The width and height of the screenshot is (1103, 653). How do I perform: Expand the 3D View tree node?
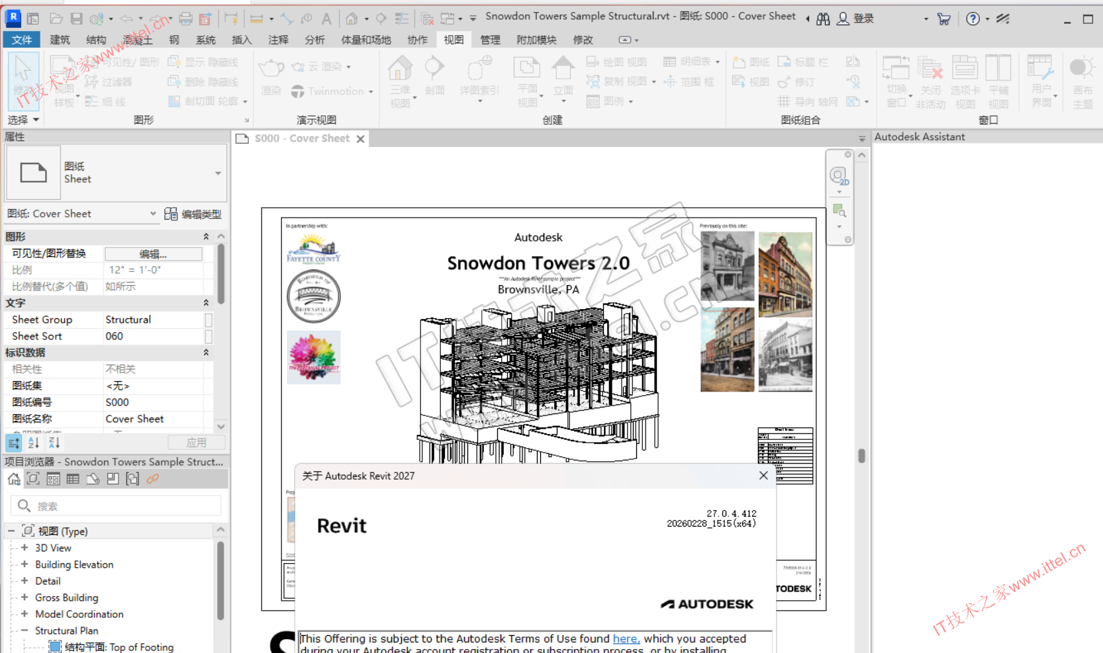(24, 548)
